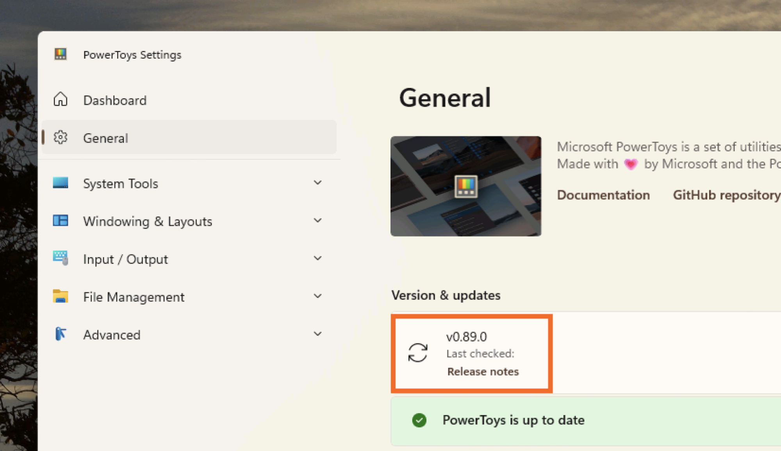The width and height of the screenshot is (781, 451).
Task: Click the 'Last checked:' label
Action: [x=480, y=354]
